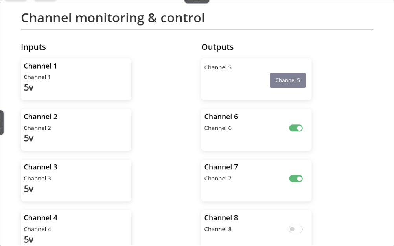The height and width of the screenshot is (246, 394).
Task: Expand the top center pull-down handle
Action: click(x=197, y=2)
